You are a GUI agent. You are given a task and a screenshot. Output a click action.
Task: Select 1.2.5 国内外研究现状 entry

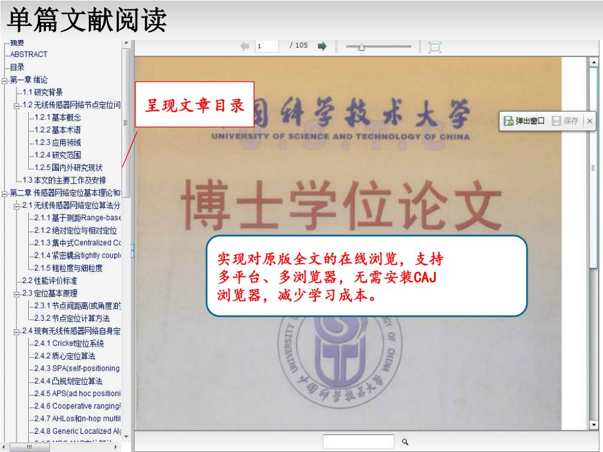68,168
